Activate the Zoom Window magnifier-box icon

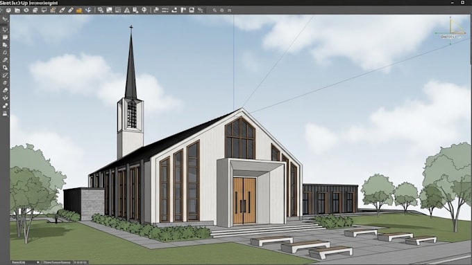(100, 10)
